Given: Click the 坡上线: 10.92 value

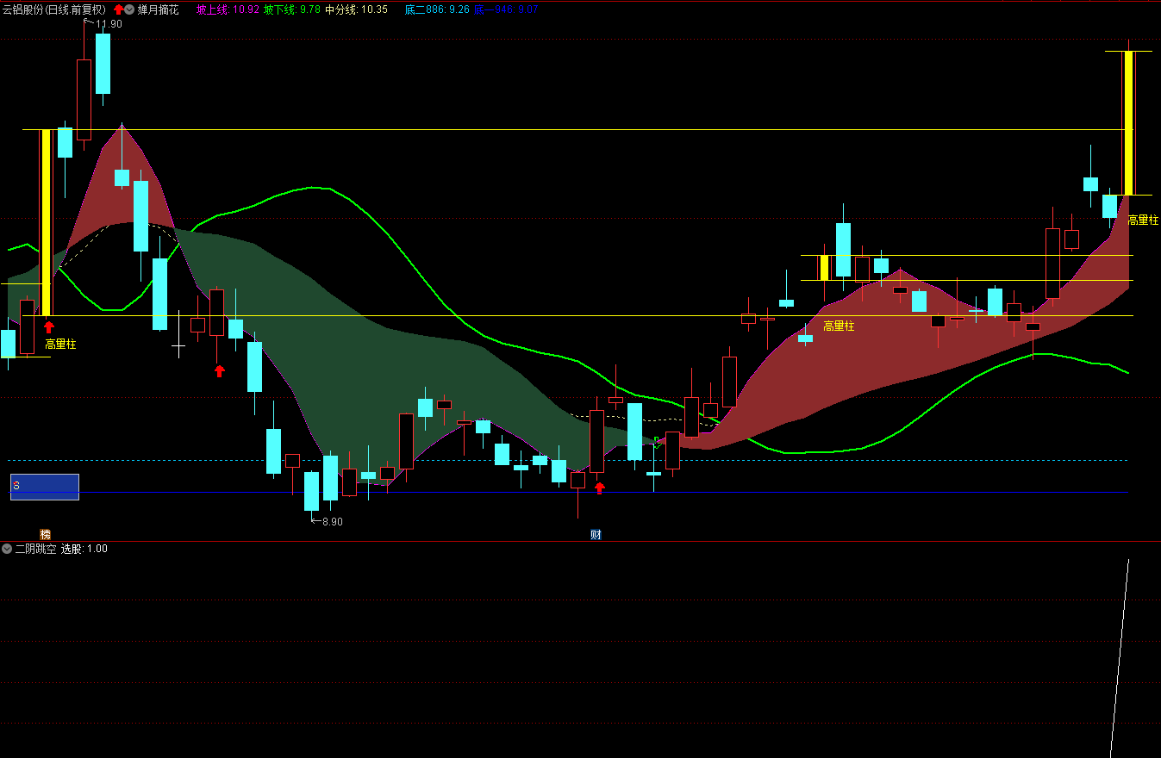Looking at the screenshot, I should pyautogui.click(x=228, y=10).
